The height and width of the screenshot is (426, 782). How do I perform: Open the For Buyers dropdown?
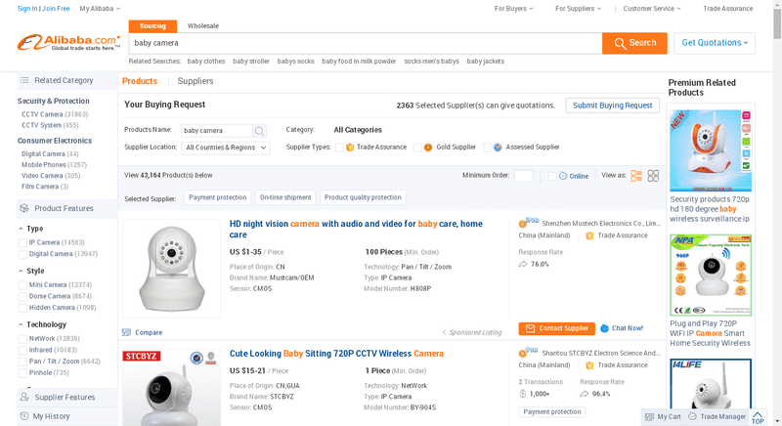coord(514,9)
